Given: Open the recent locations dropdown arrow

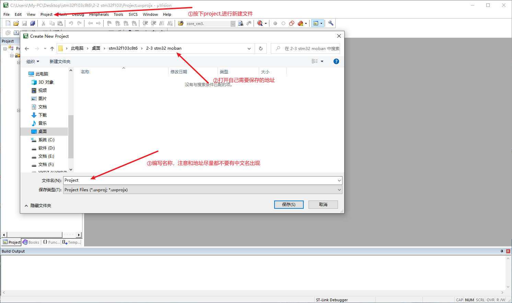Looking at the screenshot, I should point(45,48).
